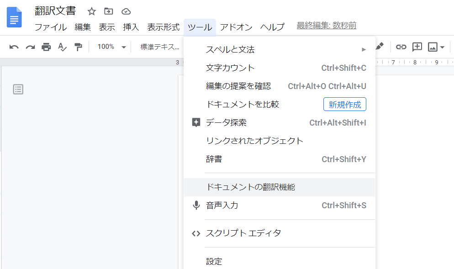Open the 編集 menu
The width and height of the screenshot is (454, 269).
tap(83, 27)
